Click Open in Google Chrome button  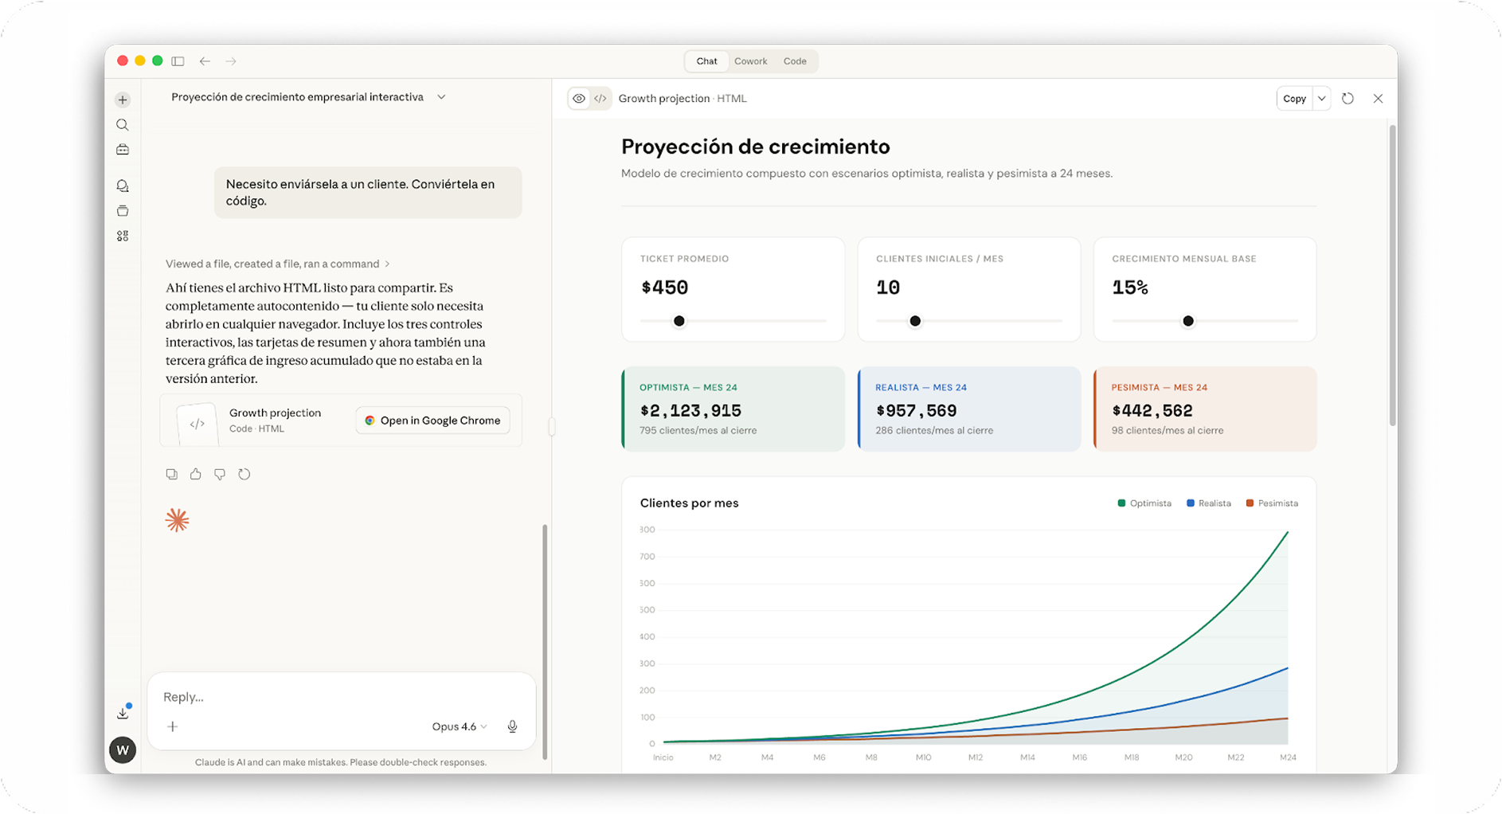pos(432,421)
